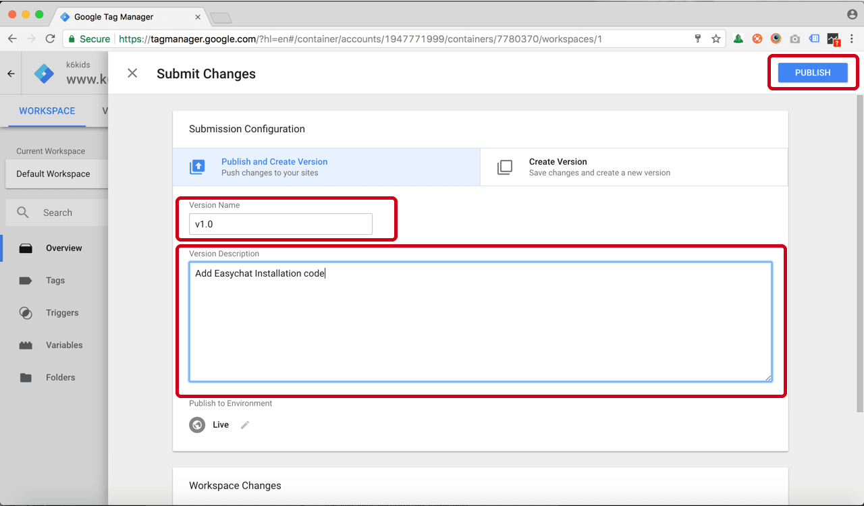Click the browser back button

[12, 39]
